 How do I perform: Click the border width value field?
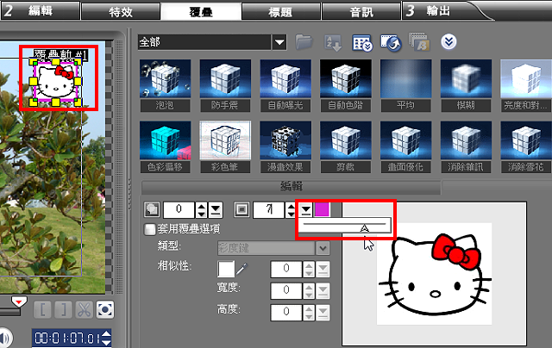click(269, 209)
